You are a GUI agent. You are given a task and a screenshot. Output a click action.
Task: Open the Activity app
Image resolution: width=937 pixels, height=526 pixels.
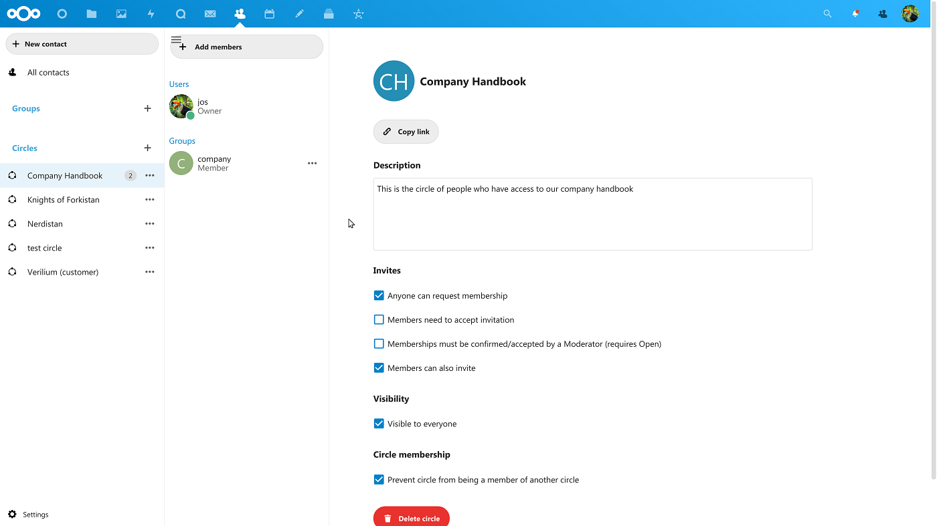(151, 13)
